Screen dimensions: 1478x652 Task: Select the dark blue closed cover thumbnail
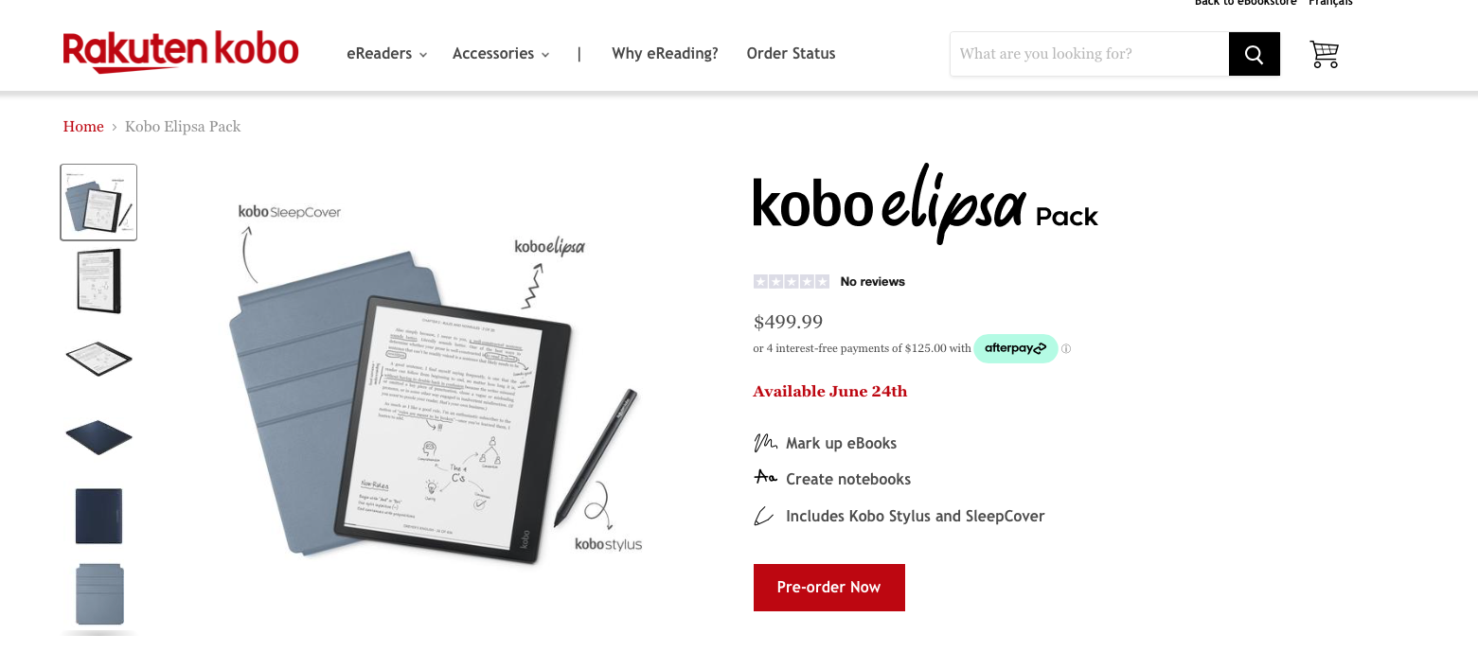pos(98,516)
